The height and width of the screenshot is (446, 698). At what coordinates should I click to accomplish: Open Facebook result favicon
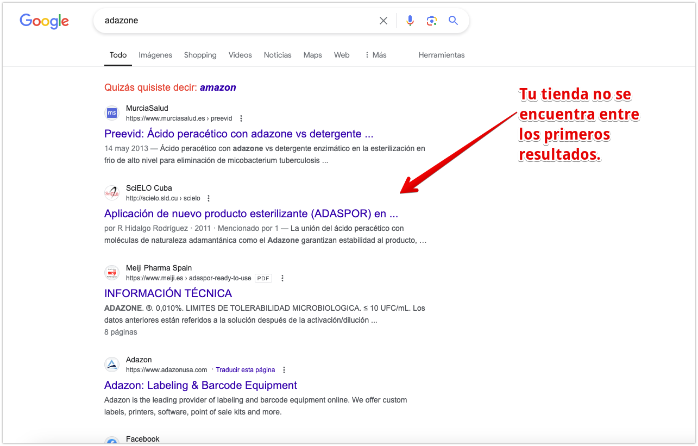(112, 441)
